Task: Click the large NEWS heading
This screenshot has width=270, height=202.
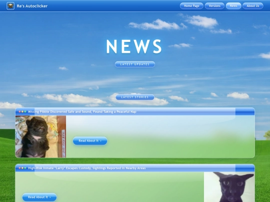Action: (134, 46)
